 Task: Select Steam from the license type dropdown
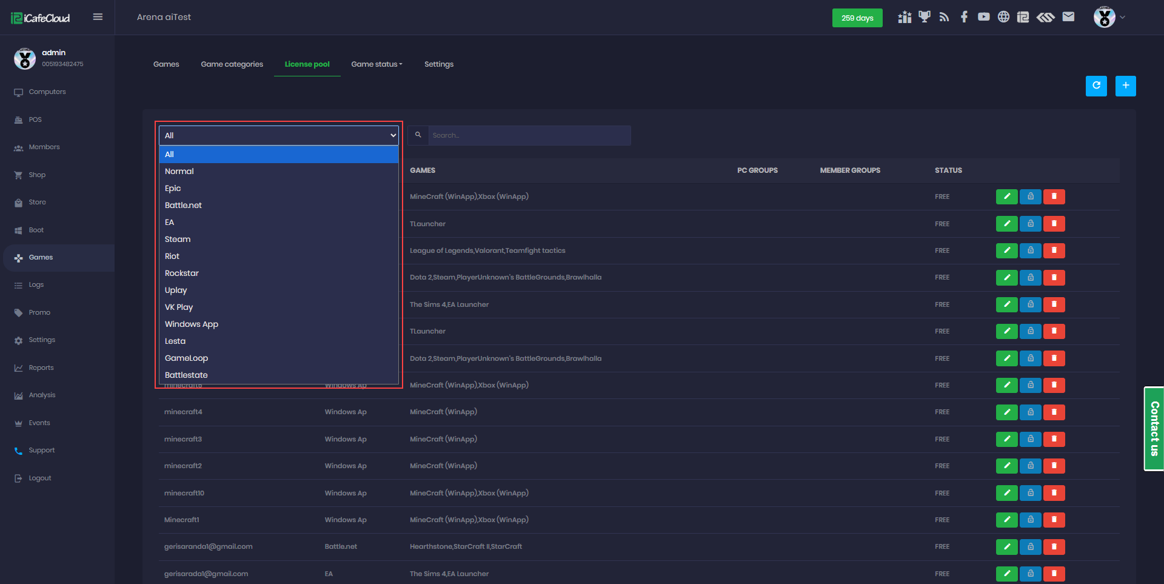click(178, 240)
